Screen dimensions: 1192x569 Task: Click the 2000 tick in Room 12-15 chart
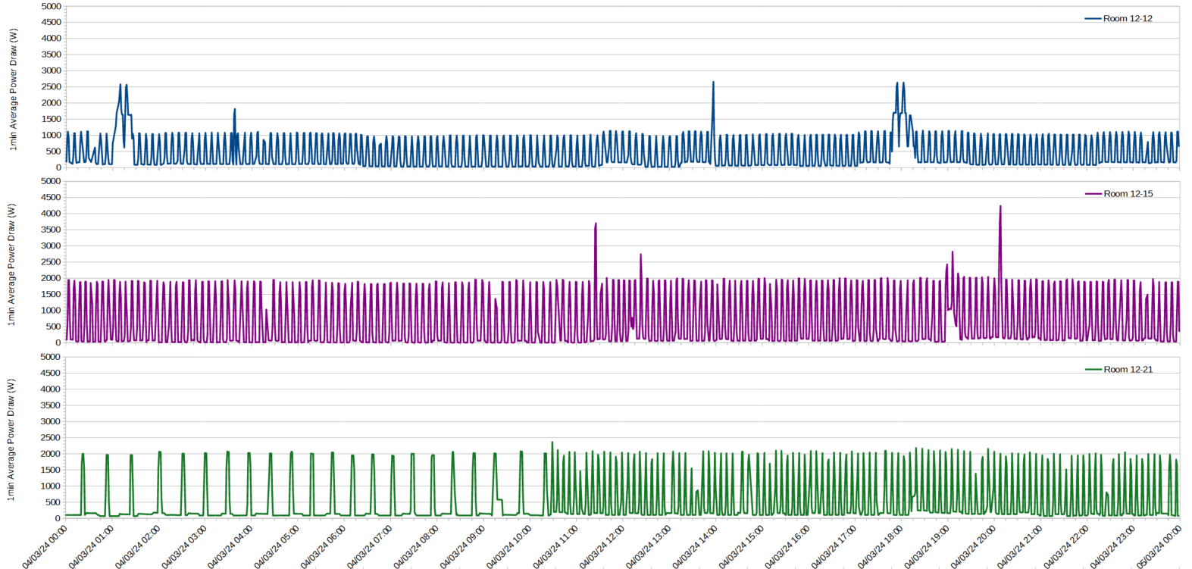[52, 279]
